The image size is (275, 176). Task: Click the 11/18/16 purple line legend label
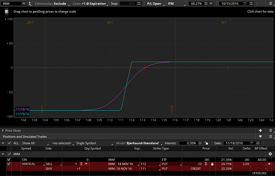coord(22,109)
